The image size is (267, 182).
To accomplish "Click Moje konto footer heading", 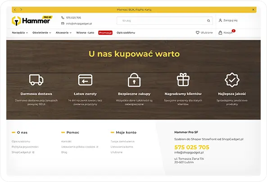I will click(126, 132).
